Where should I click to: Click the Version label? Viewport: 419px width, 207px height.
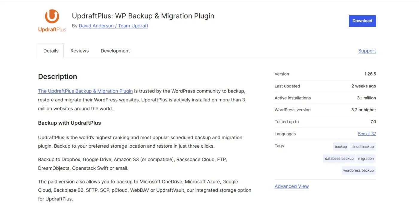282,74
